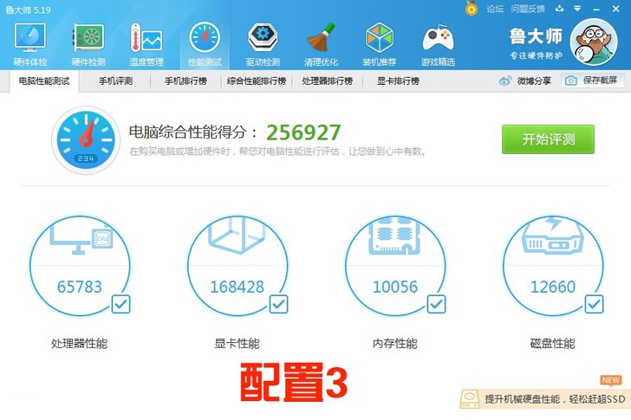Screen dimensions: 631x420
Task: Toggle 显卡性能 test checkbox
Action: click(278, 304)
